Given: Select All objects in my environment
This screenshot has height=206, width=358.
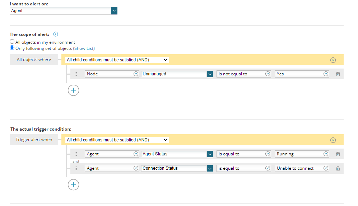Looking at the screenshot, I should pyautogui.click(x=12, y=42).
